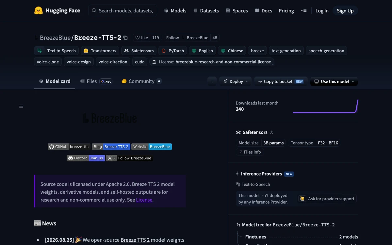Select the Transformers tag
The image size is (392, 245).
[x=100, y=51]
